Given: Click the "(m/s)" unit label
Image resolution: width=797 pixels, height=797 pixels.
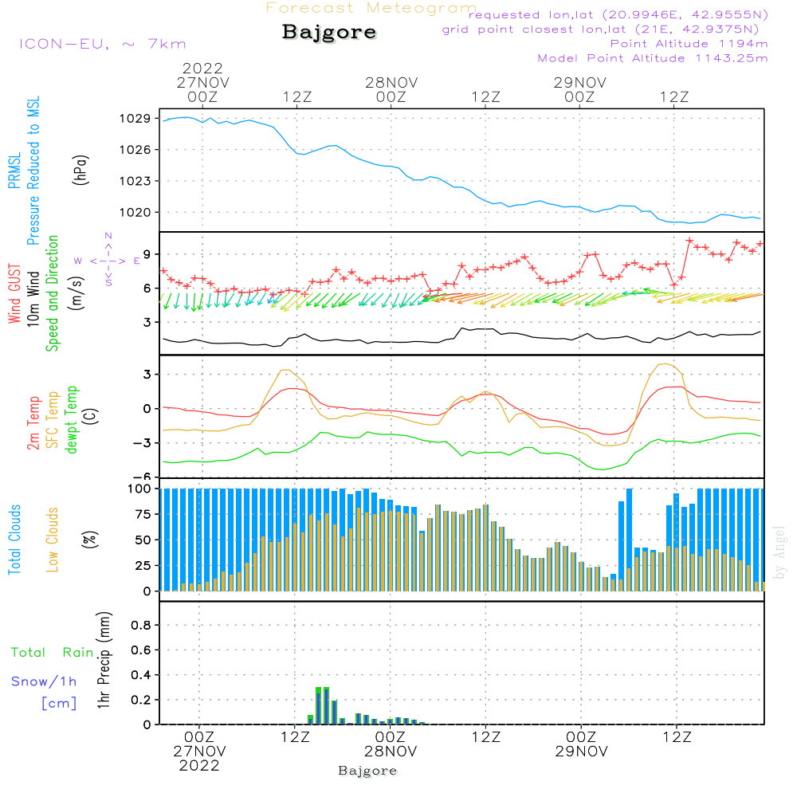Looking at the screenshot, I should 77,293.
